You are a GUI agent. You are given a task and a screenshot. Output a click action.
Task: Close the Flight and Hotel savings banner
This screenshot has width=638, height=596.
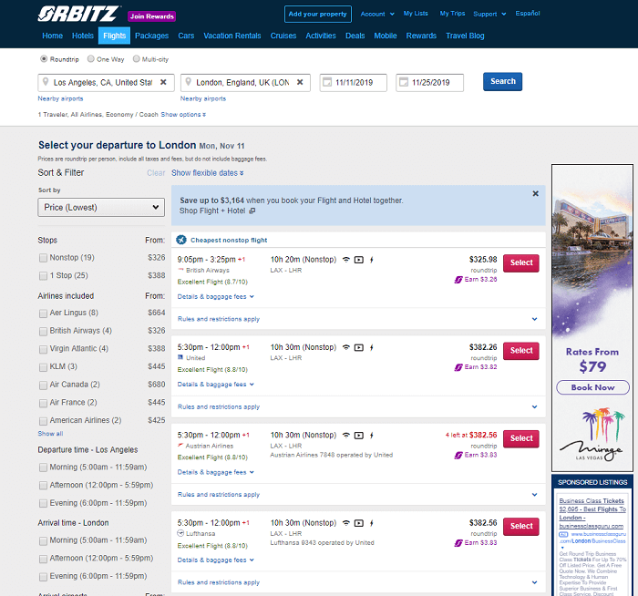[536, 193]
